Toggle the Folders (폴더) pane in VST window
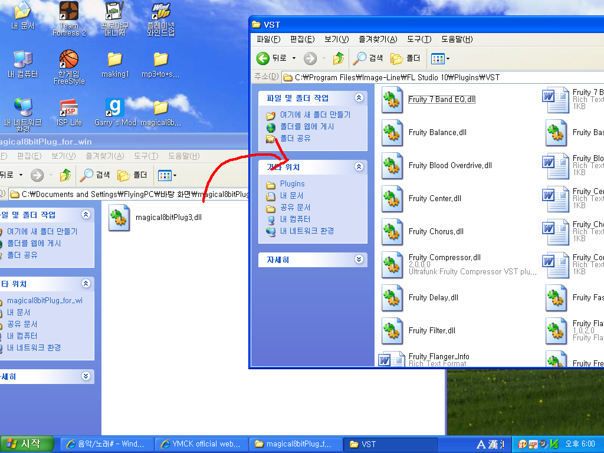This screenshot has height=453, width=604. coord(405,58)
